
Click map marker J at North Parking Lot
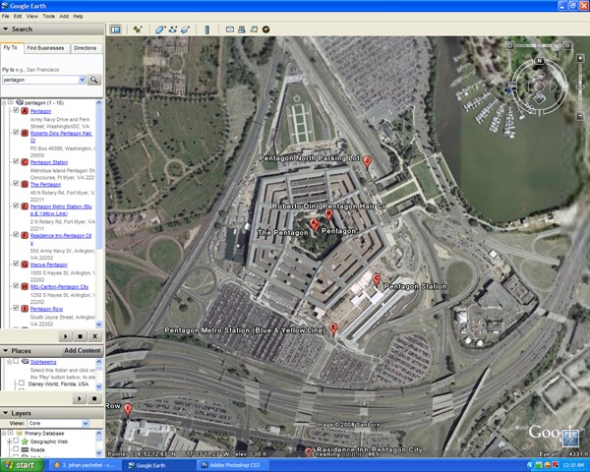click(x=367, y=162)
